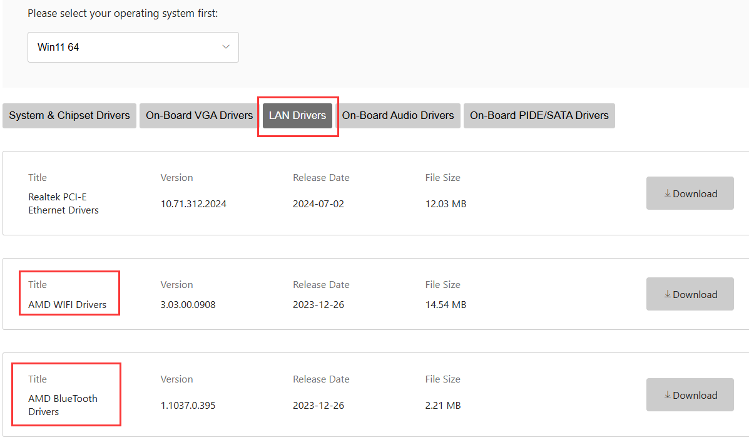749x442 pixels.
Task: Click the 2.21 MB file size value
Action: pyautogui.click(x=442, y=406)
